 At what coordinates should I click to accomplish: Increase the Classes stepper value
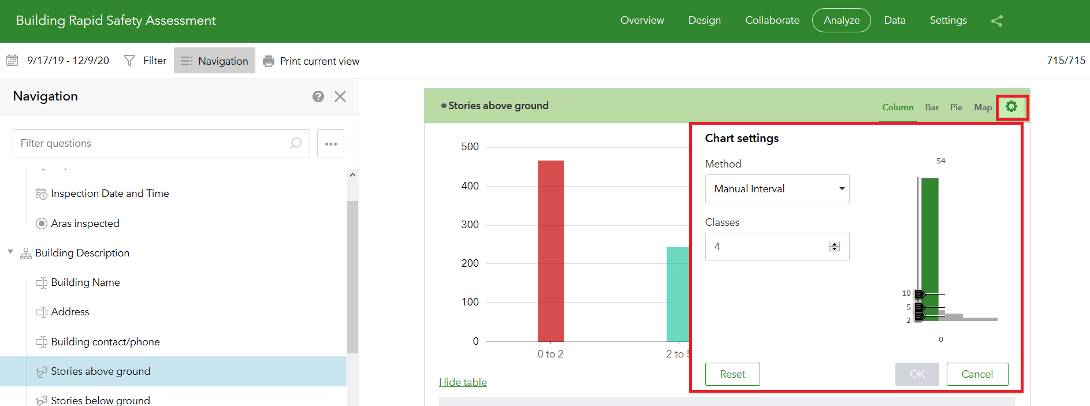[x=835, y=244]
